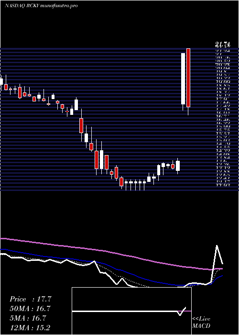Select the tallest red candlestick at far right

coord(188,78)
